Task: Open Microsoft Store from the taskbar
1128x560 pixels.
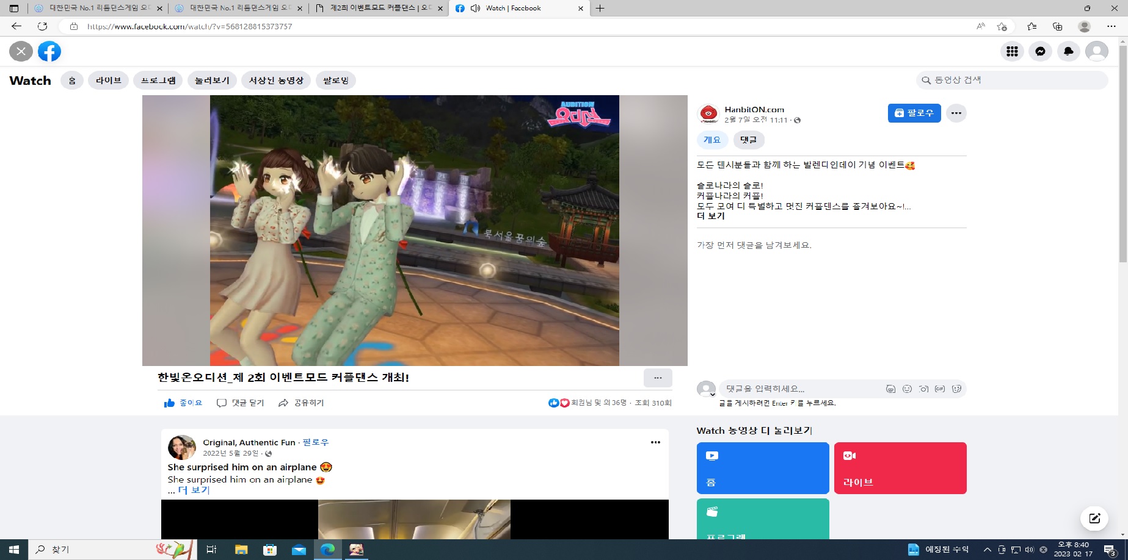Action: (270, 550)
